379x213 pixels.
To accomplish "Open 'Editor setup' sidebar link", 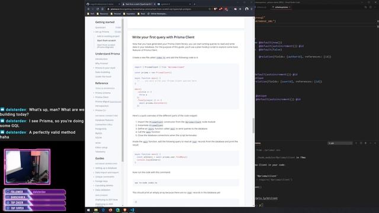I will 101,147.
